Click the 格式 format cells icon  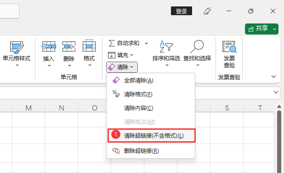pyautogui.click(x=89, y=46)
